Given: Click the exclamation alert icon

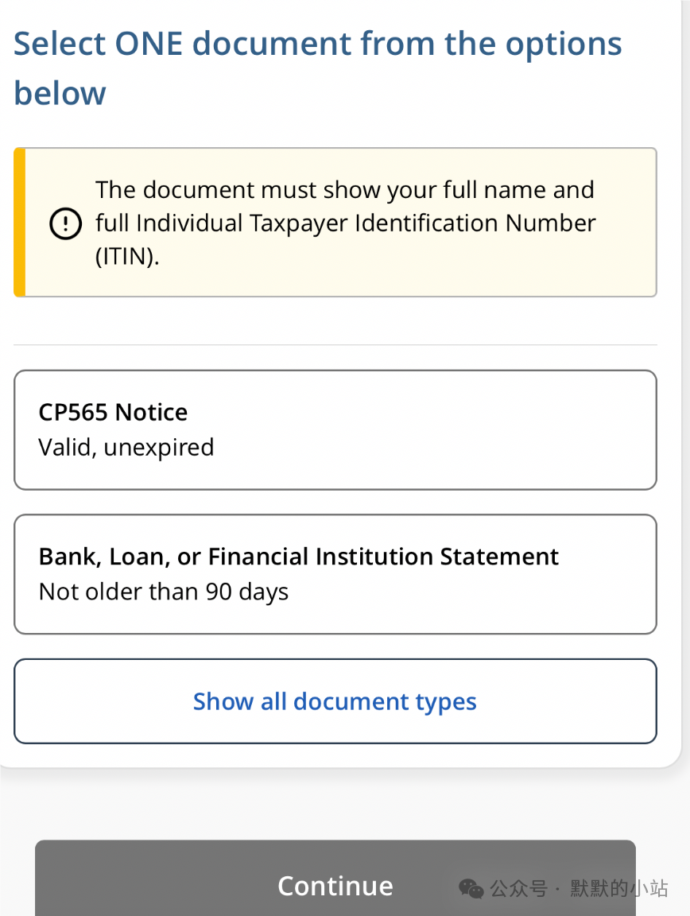Looking at the screenshot, I should pyautogui.click(x=65, y=223).
